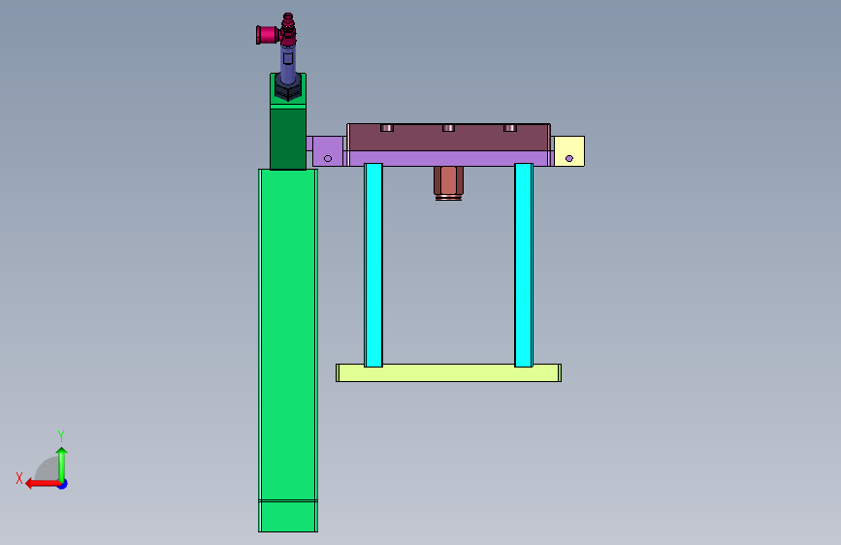Viewport: 841px width, 545px height.
Task: Pick the magenta horizontal fitting cylinder
Action: point(267,35)
